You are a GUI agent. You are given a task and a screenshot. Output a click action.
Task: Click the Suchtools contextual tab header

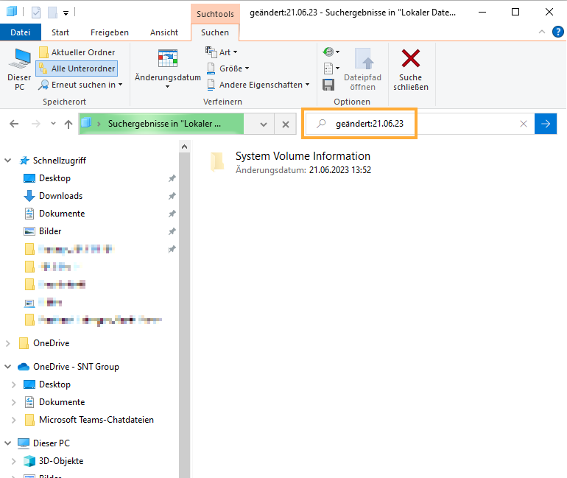pos(215,14)
